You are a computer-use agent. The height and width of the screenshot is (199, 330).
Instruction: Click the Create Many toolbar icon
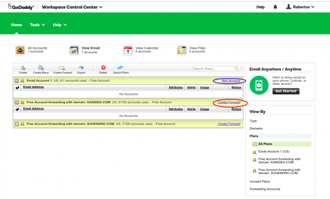40,68
